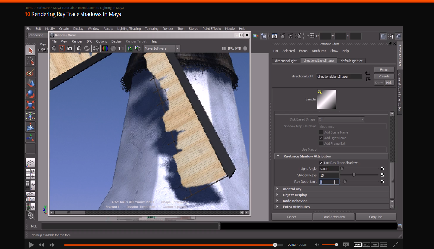Screen dimensions: 434x249
Task: Open render settings in Render View toolbar
Action: (96, 48)
